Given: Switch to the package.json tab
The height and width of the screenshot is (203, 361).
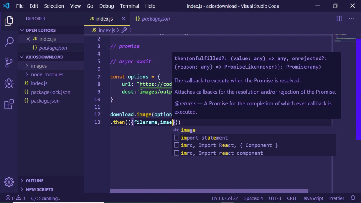Looking at the screenshot, I should click(x=156, y=19).
